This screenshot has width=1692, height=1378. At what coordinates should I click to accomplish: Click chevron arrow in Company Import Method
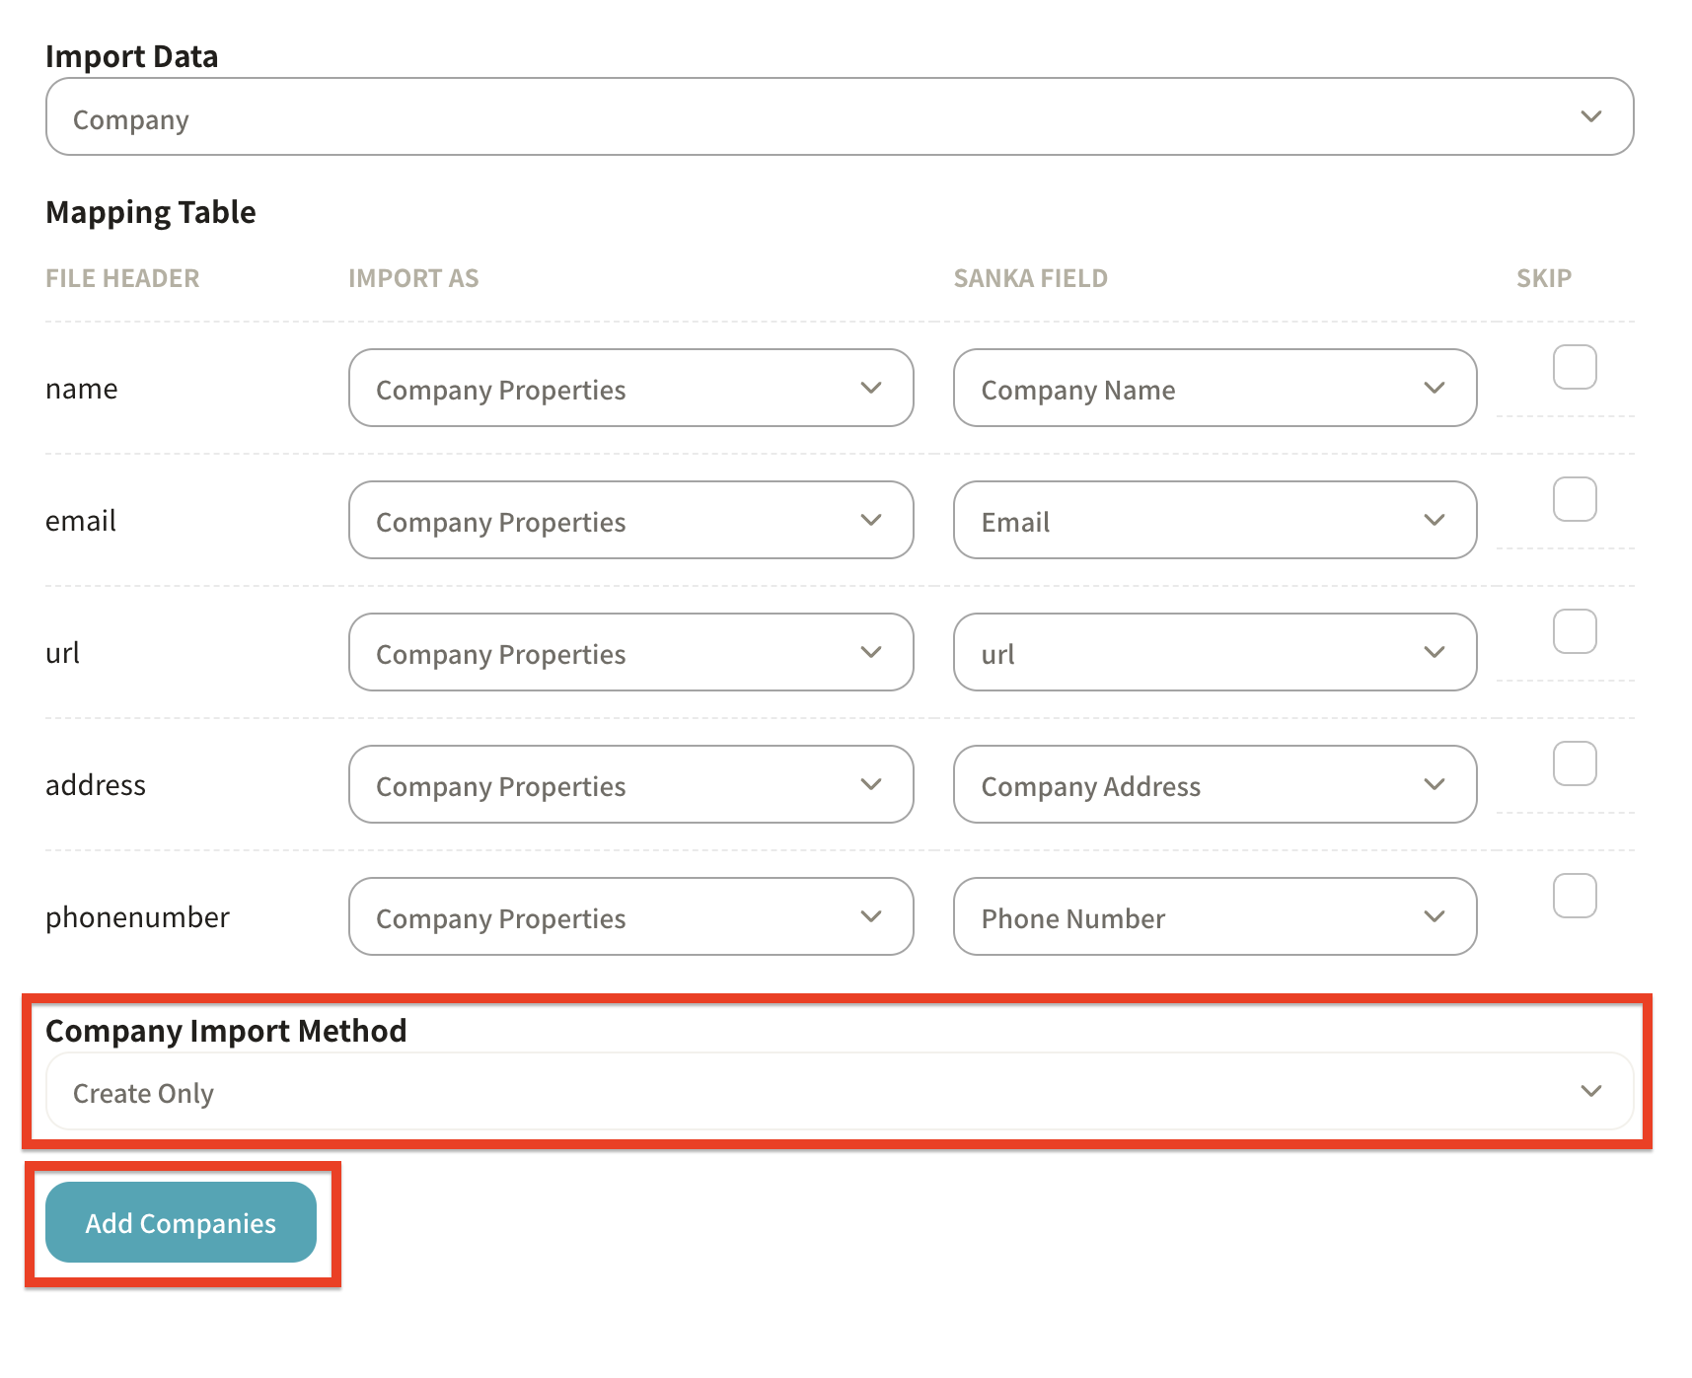[x=1590, y=1091]
